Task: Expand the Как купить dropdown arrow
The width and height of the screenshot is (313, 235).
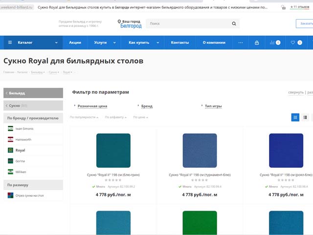Action: click(x=158, y=43)
